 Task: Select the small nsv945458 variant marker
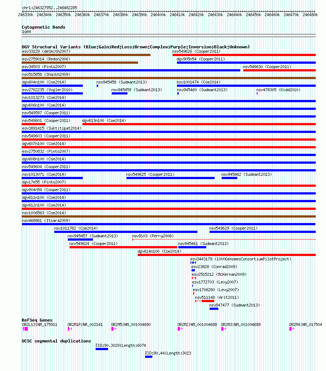point(97,86)
